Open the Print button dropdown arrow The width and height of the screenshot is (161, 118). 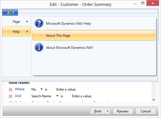coord(107,111)
